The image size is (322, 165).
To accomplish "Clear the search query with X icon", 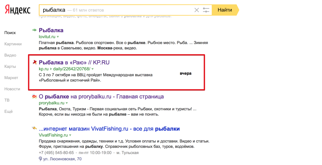I will 196,10.
